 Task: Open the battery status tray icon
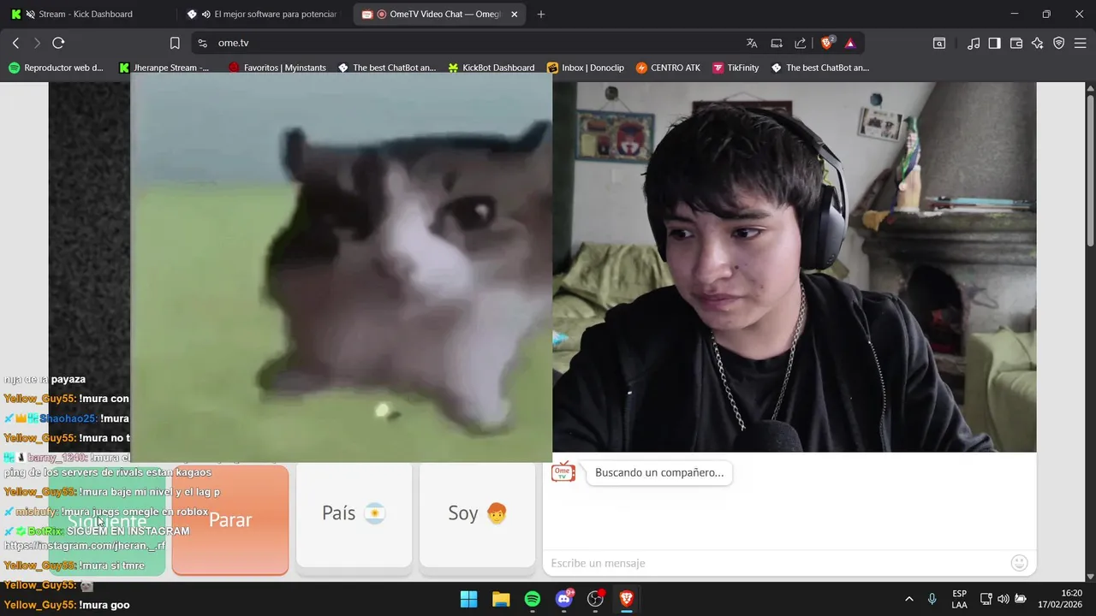click(x=1021, y=599)
